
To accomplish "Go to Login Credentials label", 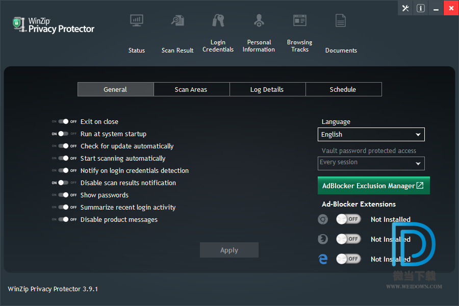I will pos(218,46).
